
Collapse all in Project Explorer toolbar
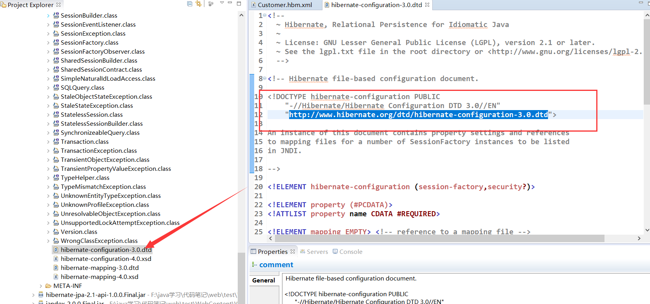click(x=190, y=4)
